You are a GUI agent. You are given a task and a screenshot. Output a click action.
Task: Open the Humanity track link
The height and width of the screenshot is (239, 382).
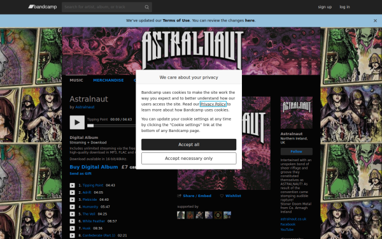coord(90,206)
